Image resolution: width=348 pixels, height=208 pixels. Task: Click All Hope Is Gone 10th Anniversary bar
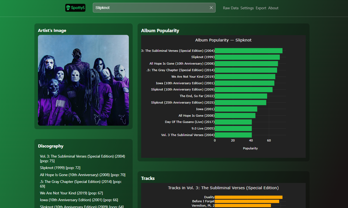[x=246, y=64]
